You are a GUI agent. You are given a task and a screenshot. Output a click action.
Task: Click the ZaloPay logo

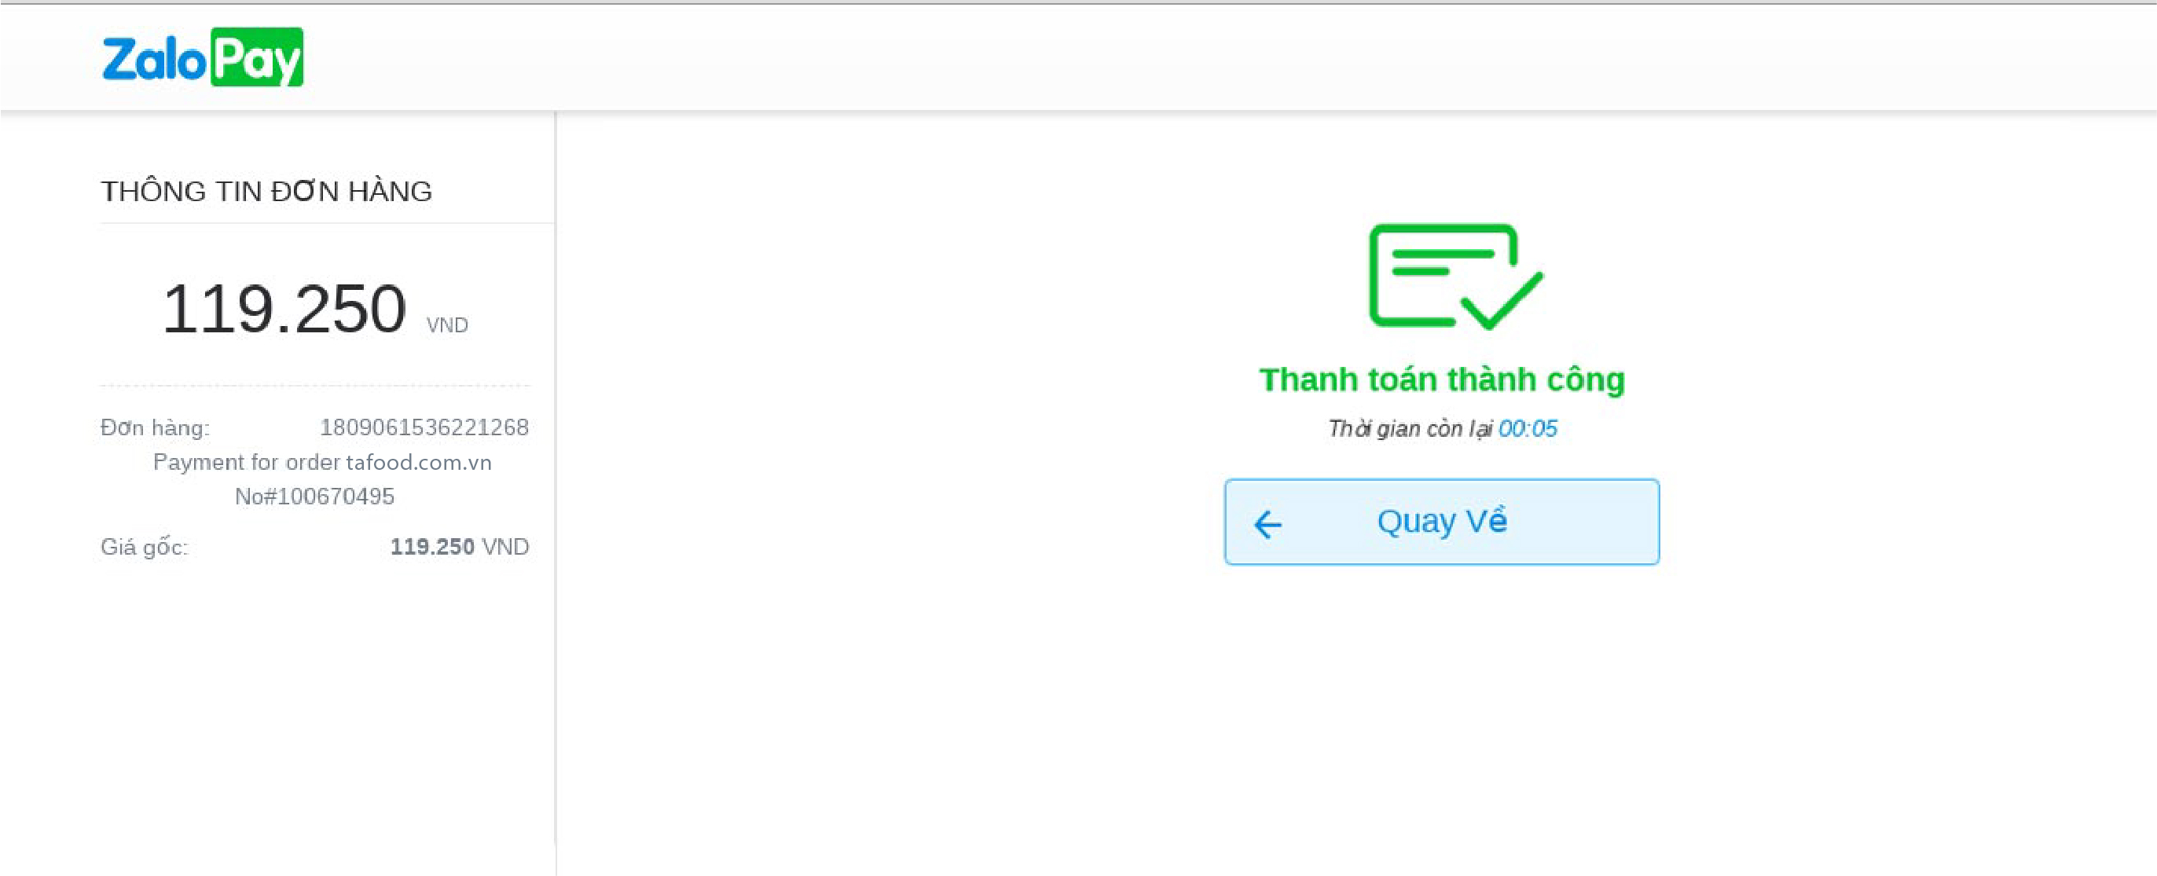tap(203, 58)
